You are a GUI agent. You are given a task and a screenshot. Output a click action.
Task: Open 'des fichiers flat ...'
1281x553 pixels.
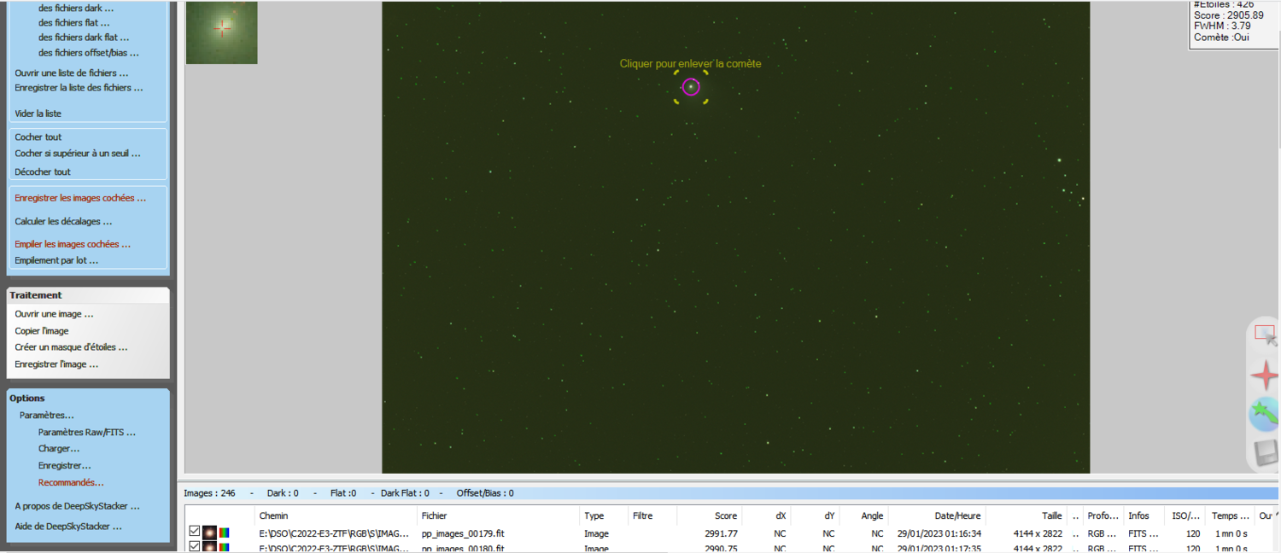pos(74,22)
